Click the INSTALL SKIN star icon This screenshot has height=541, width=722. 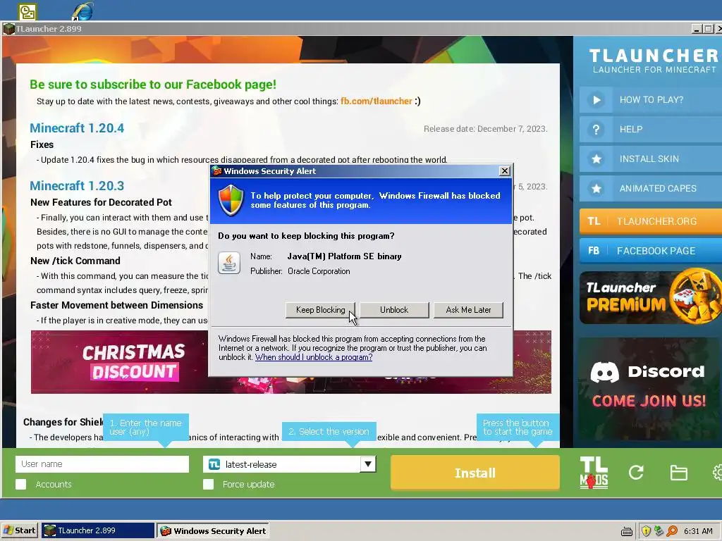click(x=596, y=158)
